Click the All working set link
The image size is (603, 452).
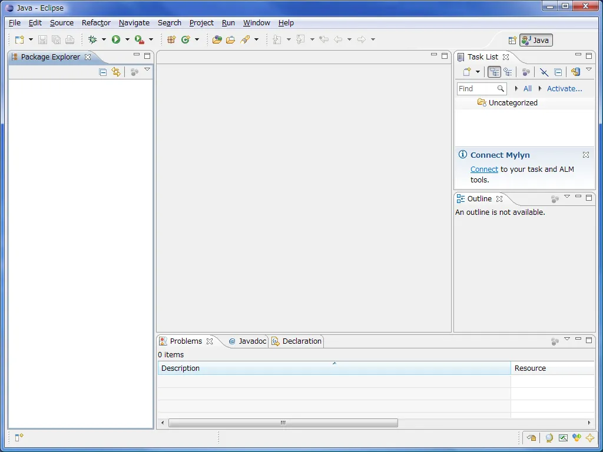(x=528, y=88)
